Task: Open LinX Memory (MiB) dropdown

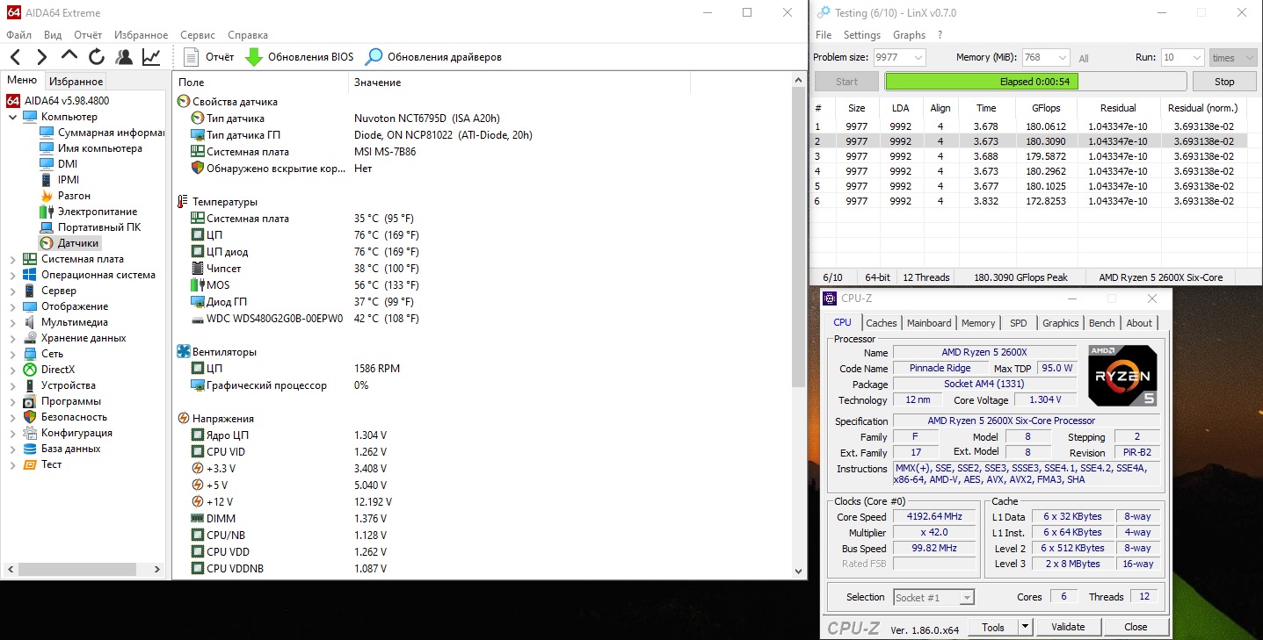Action: [x=1063, y=58]
